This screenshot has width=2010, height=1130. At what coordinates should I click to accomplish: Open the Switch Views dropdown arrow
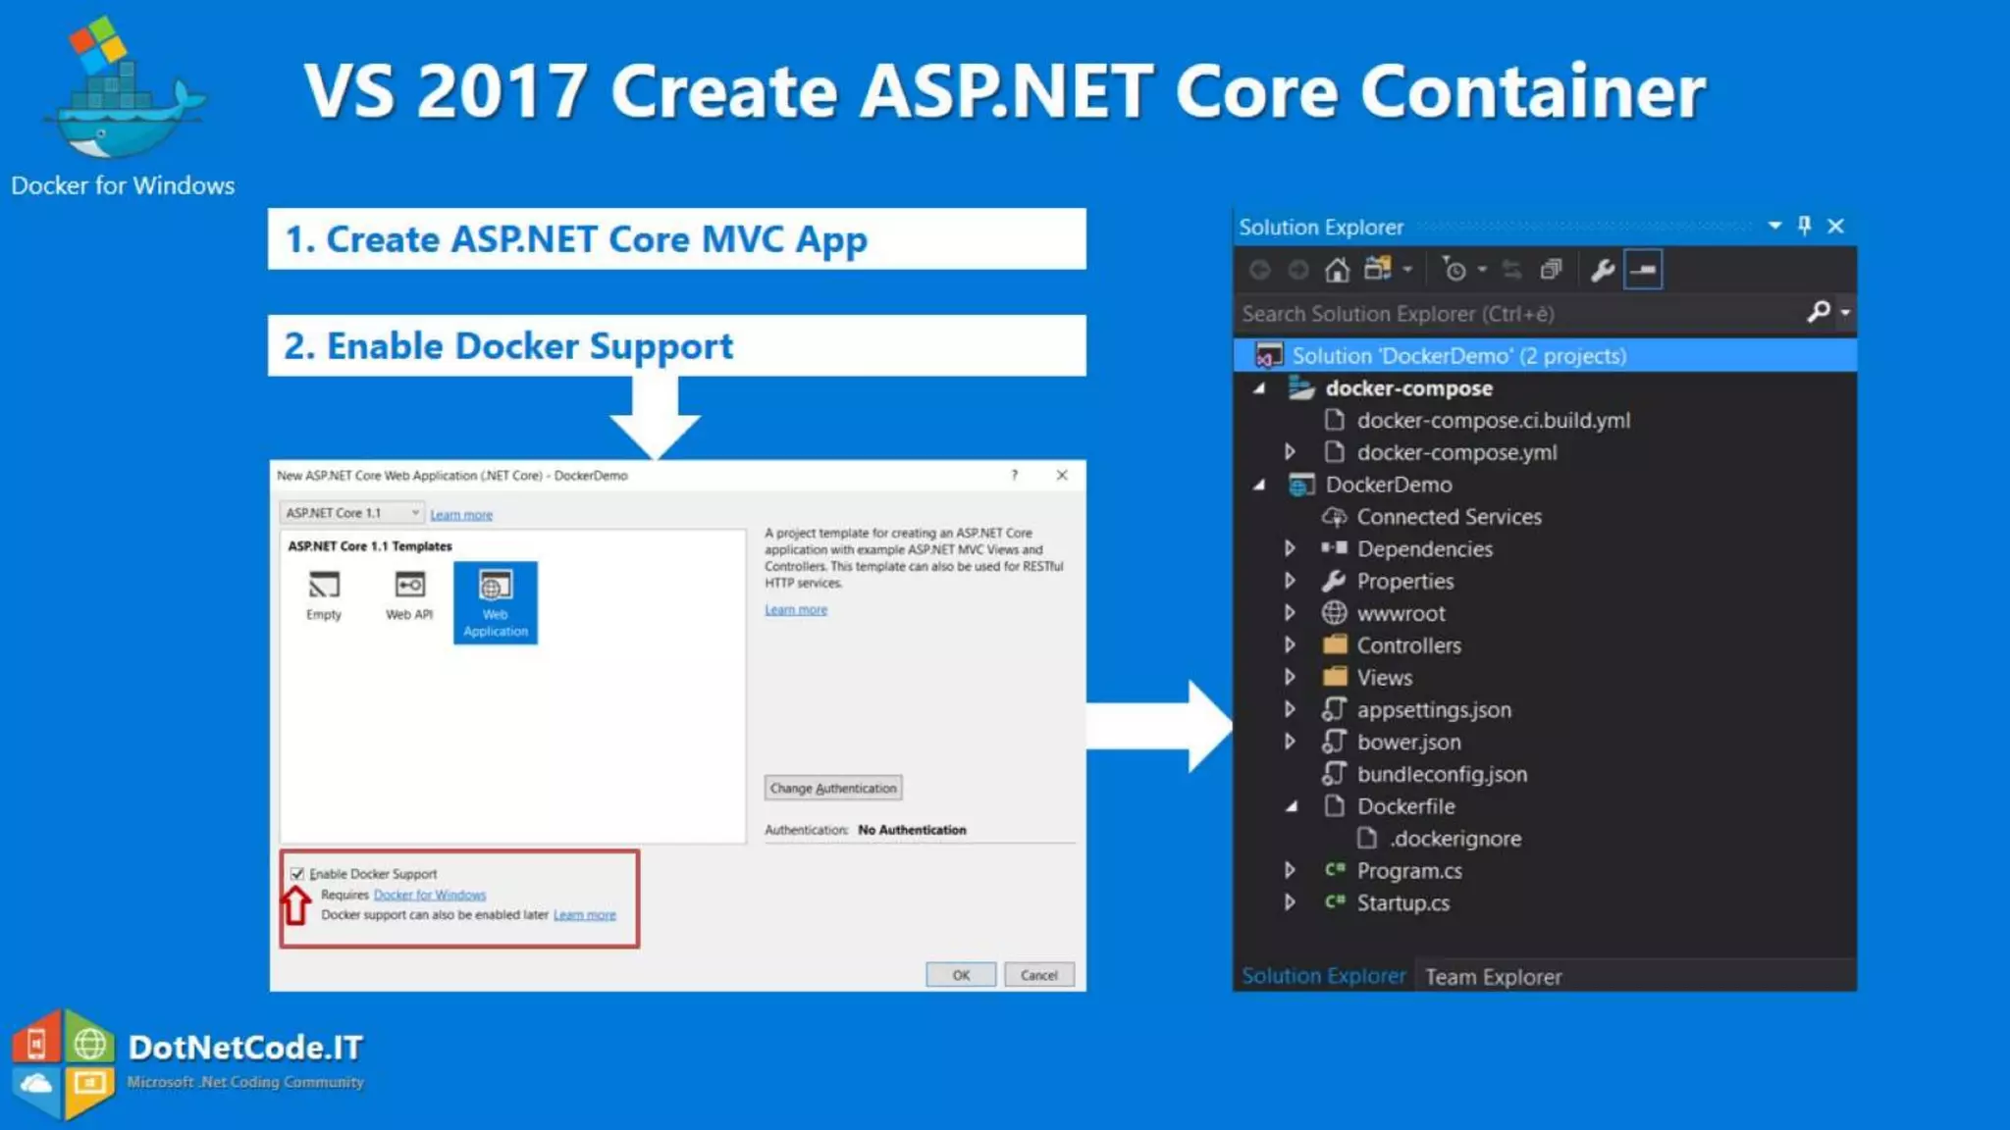pyautogui.click(x=1407, y=269)
